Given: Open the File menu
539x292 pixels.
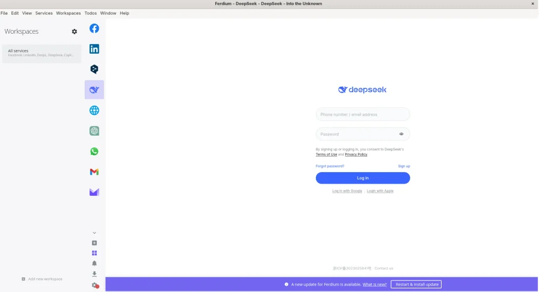Looking at the screenshot, I should (4, 13).
